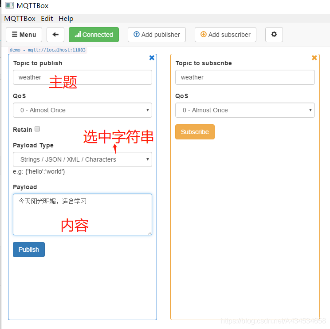Screen dimensions: 330x329
Task: Open the gear settings button
Action: (274, 35)
